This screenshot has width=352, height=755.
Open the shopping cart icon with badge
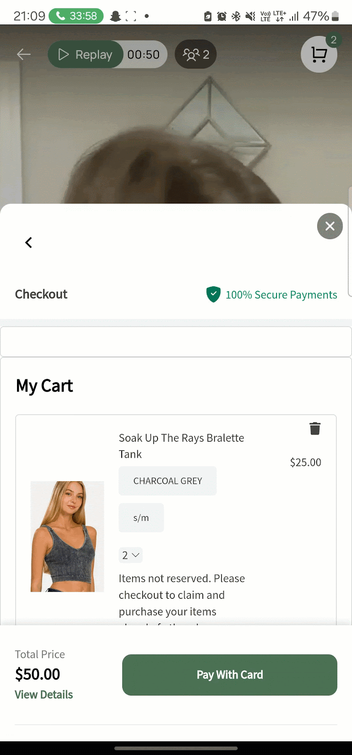319,55
